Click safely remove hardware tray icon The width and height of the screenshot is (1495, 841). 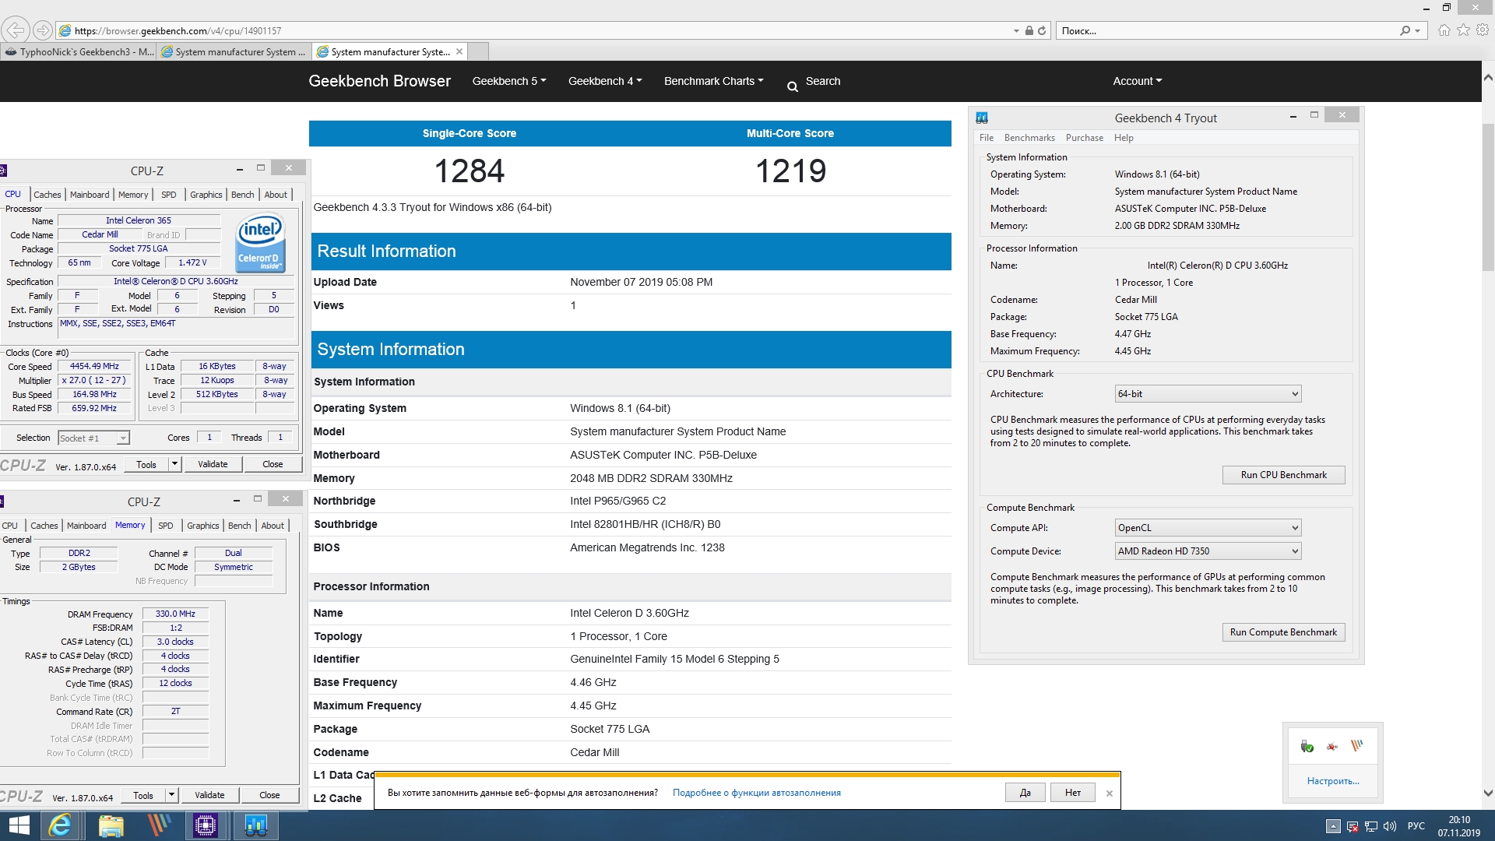(x=1307, y=747)
